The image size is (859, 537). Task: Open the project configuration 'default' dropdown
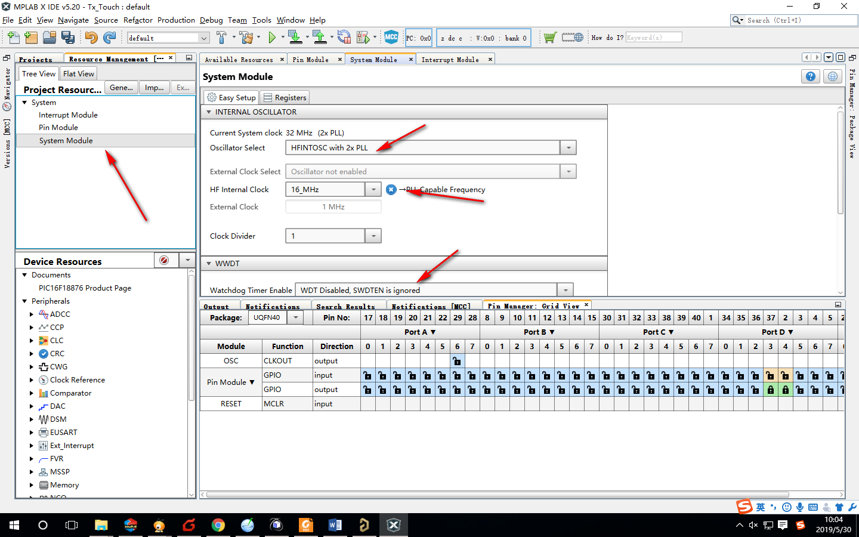pyautogui.click(x=204, y=38)
